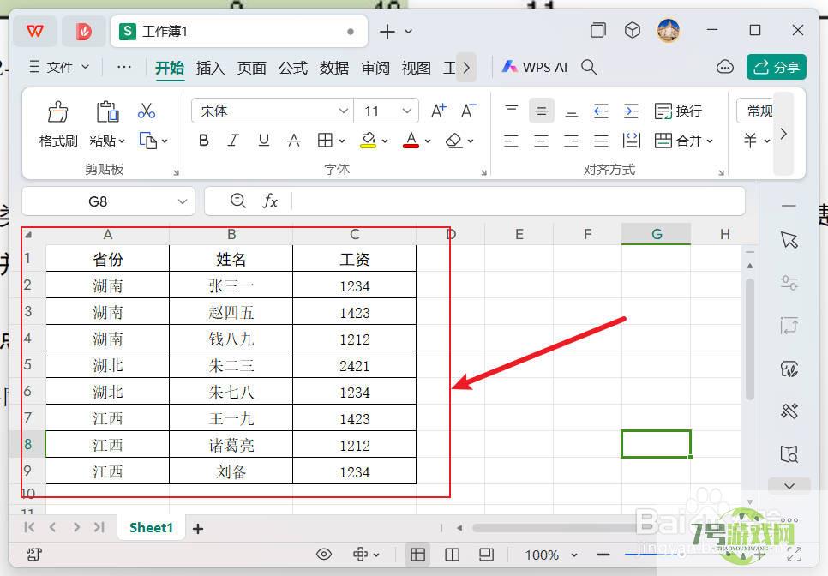This screenshot has height=576, width=828.
Task: Switch to normal view icon in status bar
Action: (417, 555)
